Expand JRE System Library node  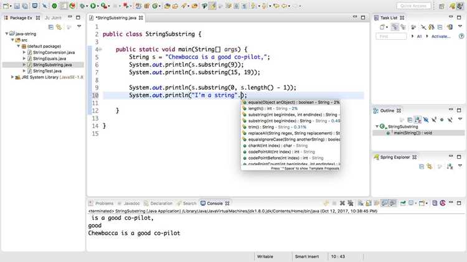(12, 77)
